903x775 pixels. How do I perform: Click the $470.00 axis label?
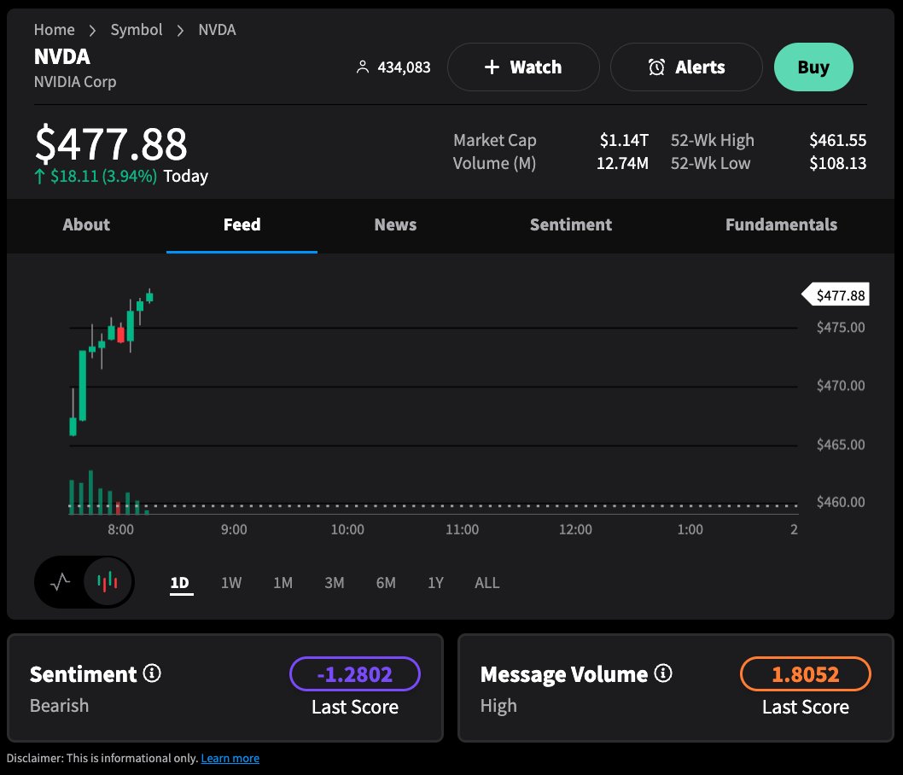pyautogui.click(x=841, y=386)
